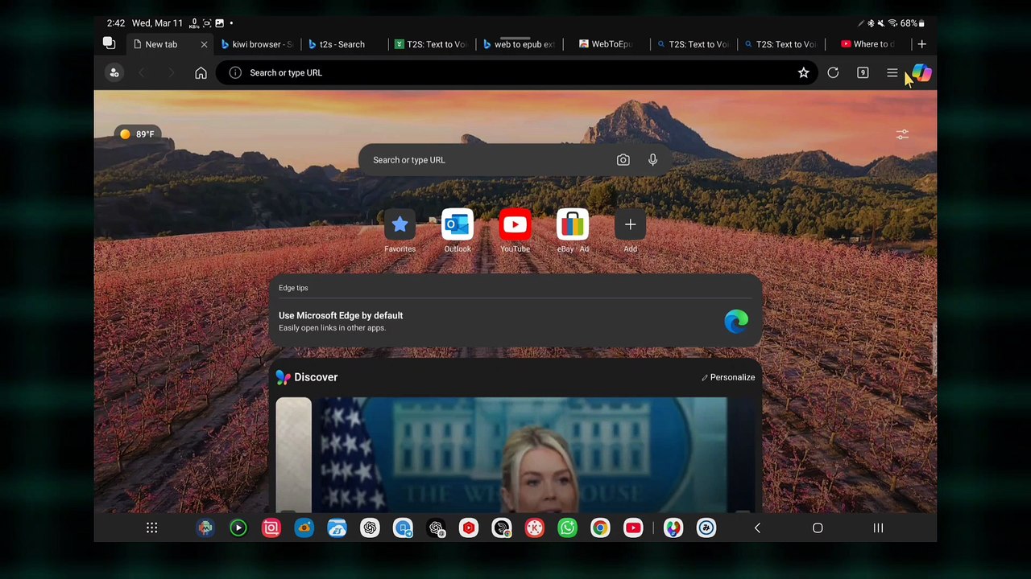Open the Favorites shortcut tile
Image resolution: width=1031 pixels, height=579 pixels.
point(400,231)
